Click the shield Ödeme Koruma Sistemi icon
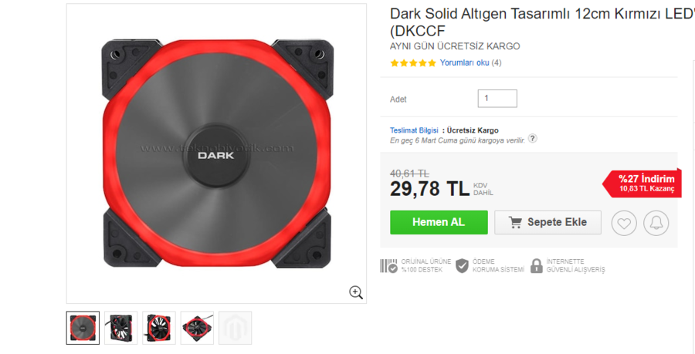The width and height of the screenshot is (695, 354). click(462, 265)
